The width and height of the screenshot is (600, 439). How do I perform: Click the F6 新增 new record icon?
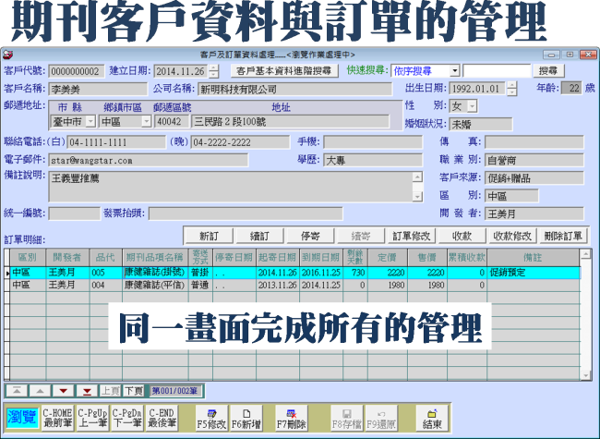click(x=246, y=416)
